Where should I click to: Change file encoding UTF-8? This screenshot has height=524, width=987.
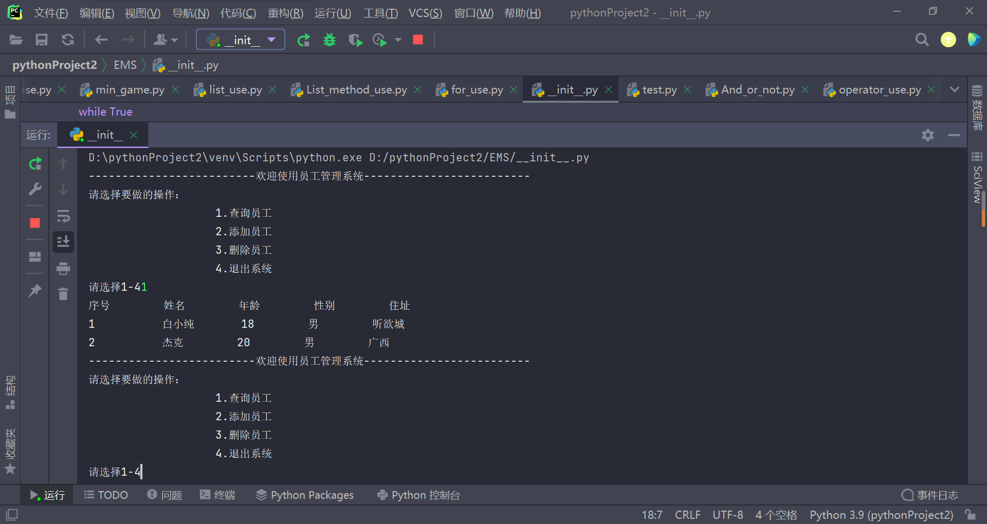[727, 515]
